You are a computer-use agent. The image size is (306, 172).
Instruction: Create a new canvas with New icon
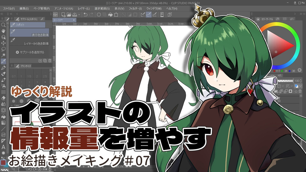coord(63,15)
